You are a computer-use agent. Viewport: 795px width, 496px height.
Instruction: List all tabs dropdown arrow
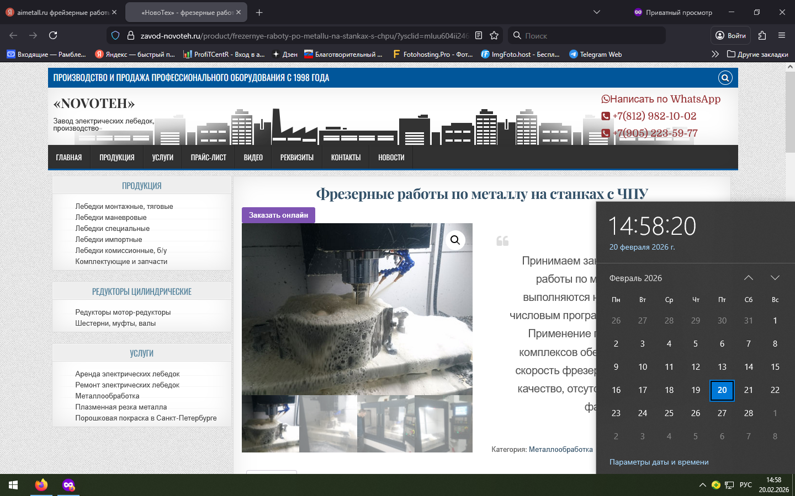tap(596, 12)
